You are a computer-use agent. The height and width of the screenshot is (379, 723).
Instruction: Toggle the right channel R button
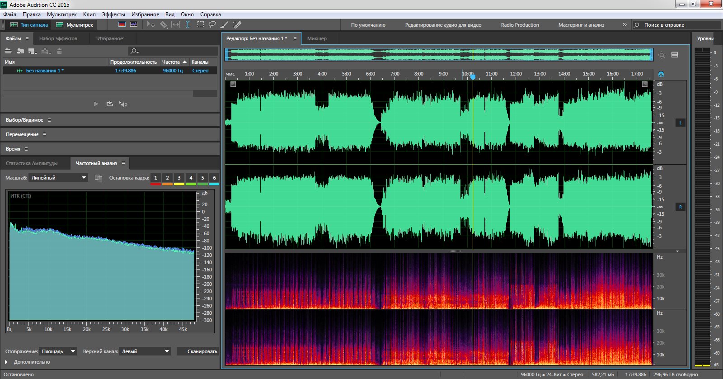point(680,207)
